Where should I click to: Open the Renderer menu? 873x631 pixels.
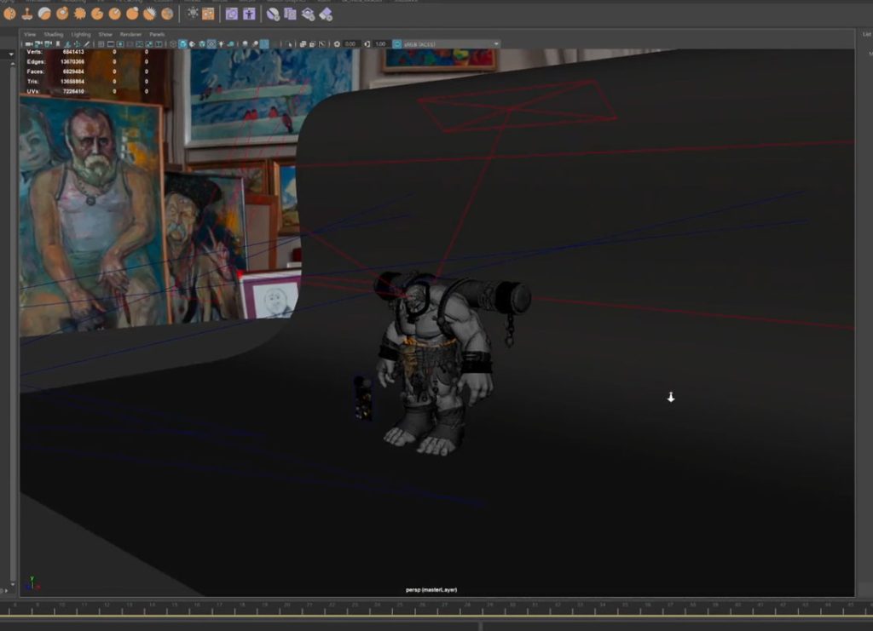pos(130,34)
